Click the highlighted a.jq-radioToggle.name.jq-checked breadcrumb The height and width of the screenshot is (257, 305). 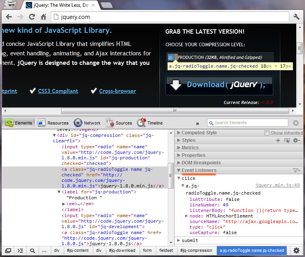point(252,250)
